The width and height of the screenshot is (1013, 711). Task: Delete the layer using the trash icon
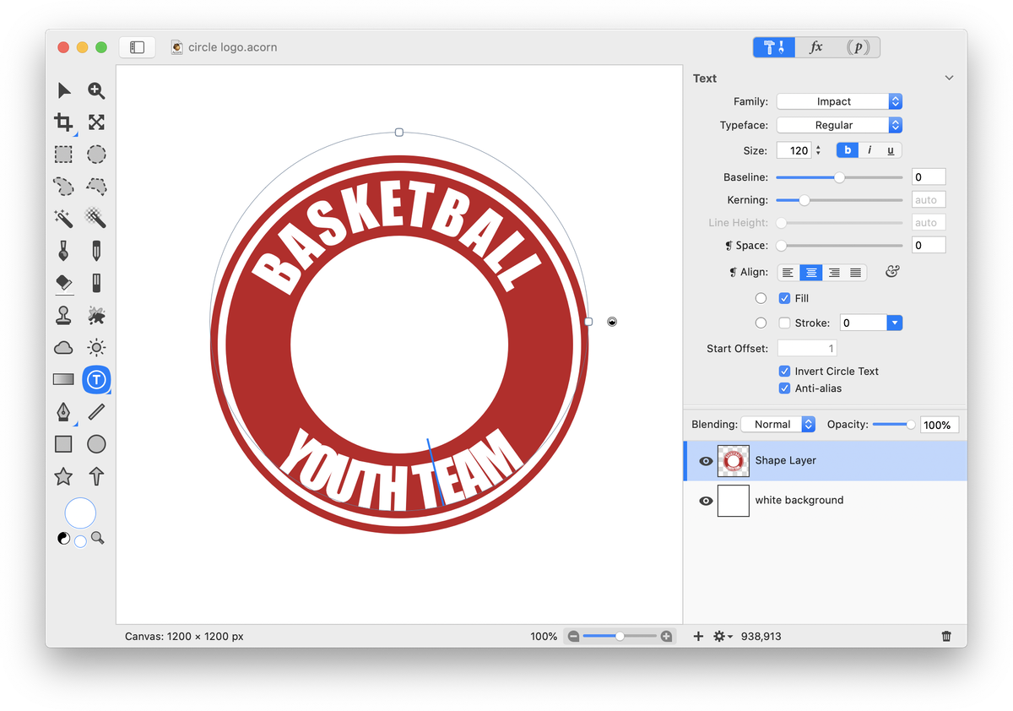coord(947,636)
